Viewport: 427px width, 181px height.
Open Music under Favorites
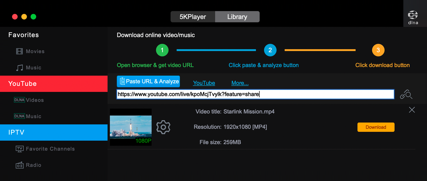point(28,67)
